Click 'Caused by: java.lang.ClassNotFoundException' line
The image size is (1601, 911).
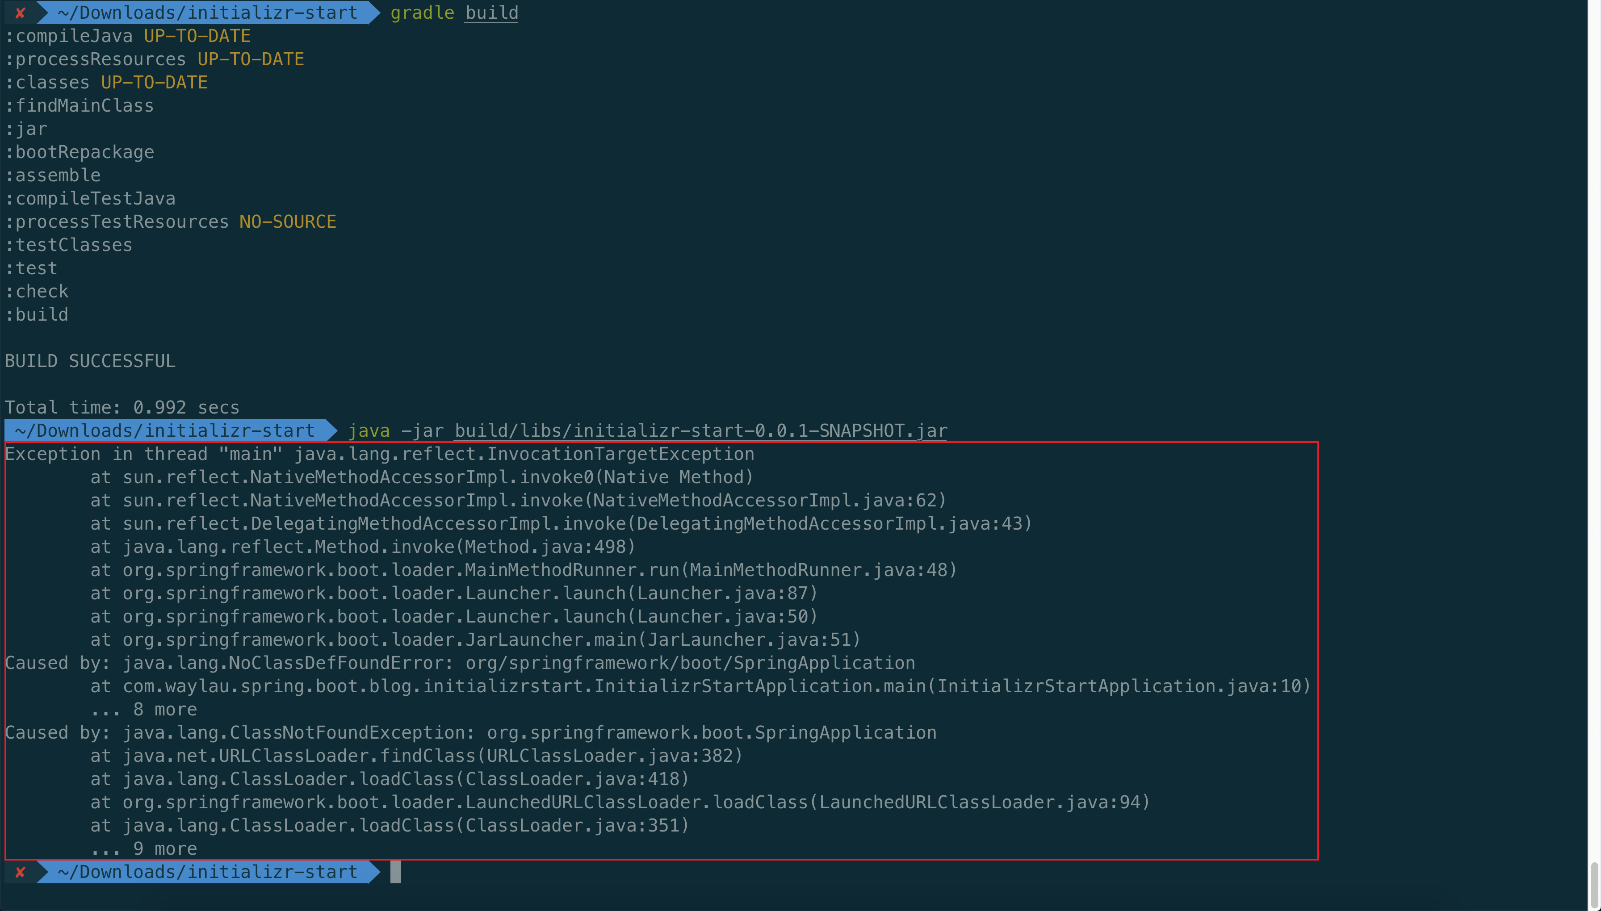point(471,732)
